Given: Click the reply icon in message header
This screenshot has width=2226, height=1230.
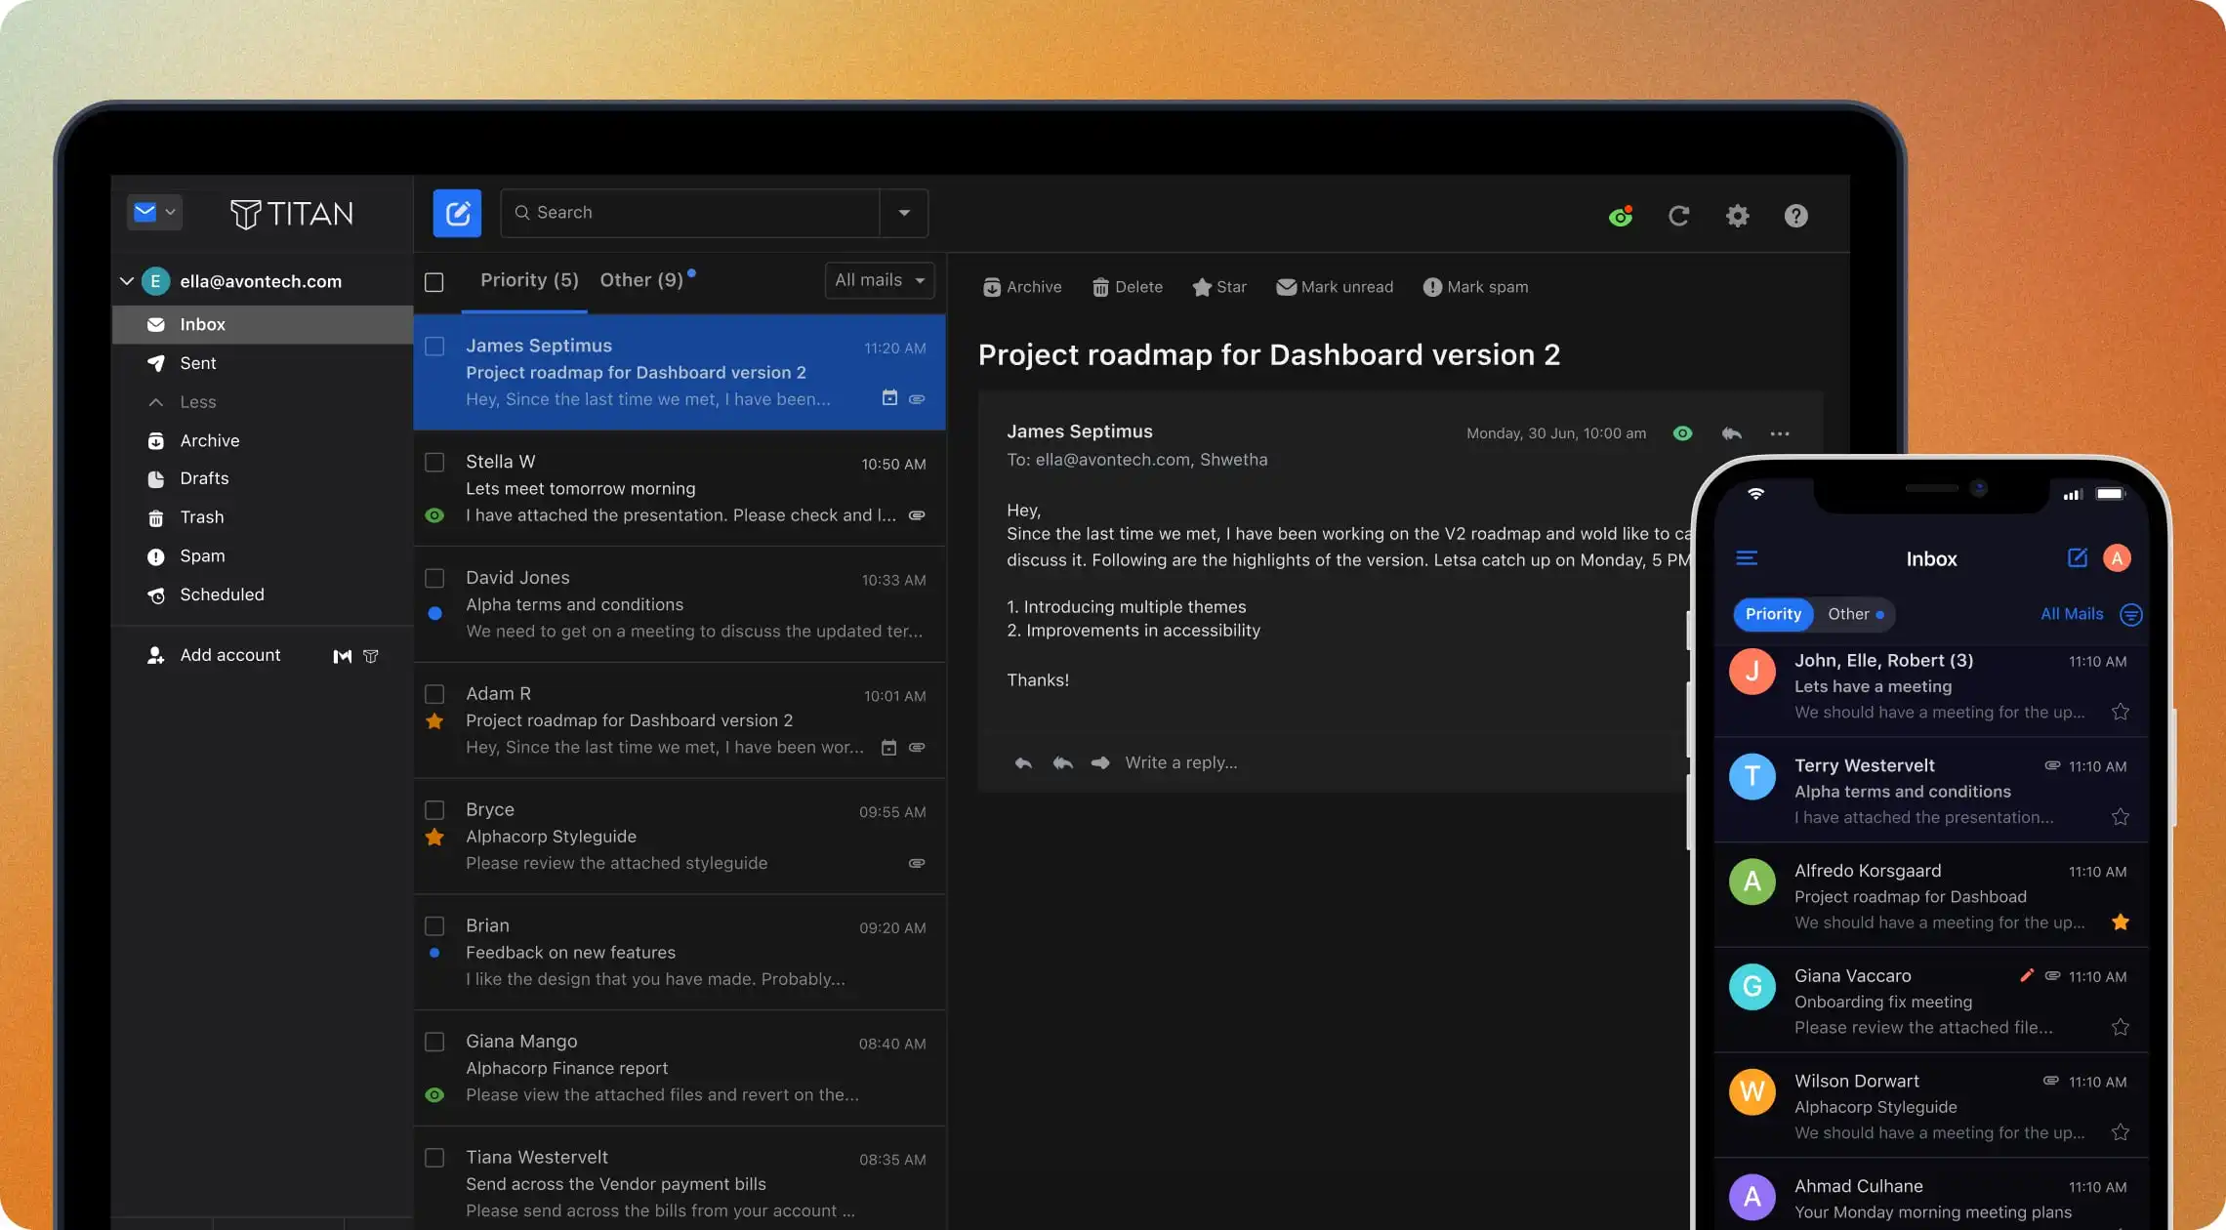Looking at the screenshot, I should point(1731,433).
